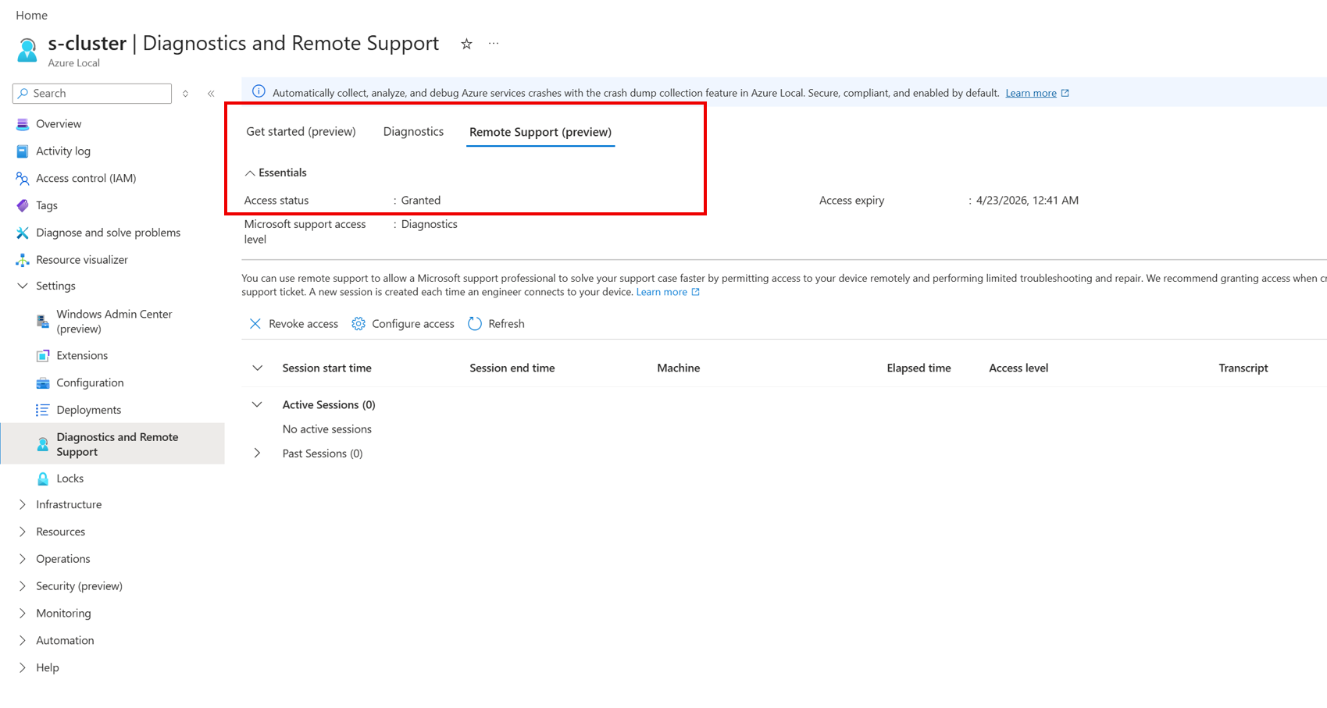Click the Access level column header

click(x=1018, y=368)
